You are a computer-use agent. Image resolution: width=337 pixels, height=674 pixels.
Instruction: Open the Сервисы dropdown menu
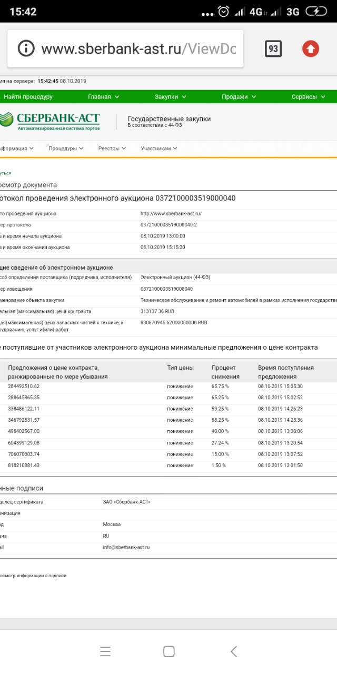point(308,97)
